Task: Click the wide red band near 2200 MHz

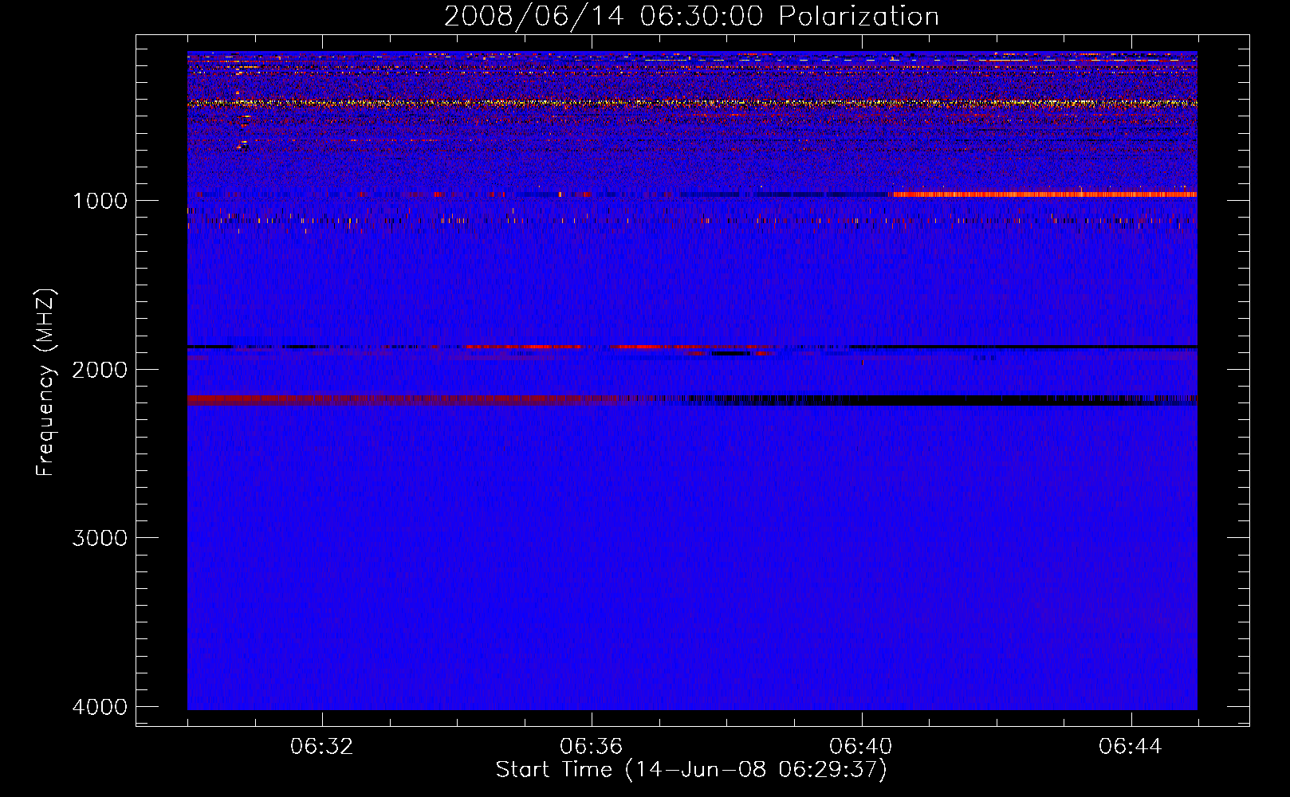Action: tap(423, 400)
